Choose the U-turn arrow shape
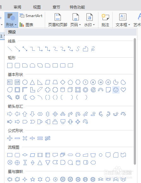Screen dimensions: 141x183 click(x=78, y=114)
